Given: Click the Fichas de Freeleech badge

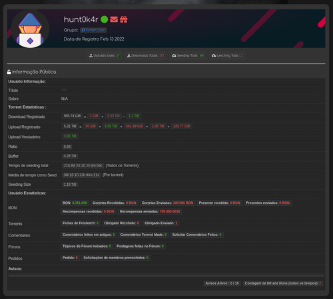Looking at the screenshot, I should click(81, 223).
